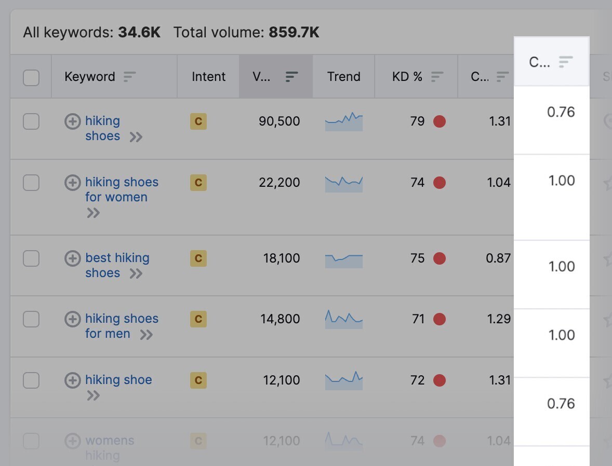Click the red KD indicator for 74 hiking shoes for women
Screen dimensions: 612x466
[x=440, y=183]
